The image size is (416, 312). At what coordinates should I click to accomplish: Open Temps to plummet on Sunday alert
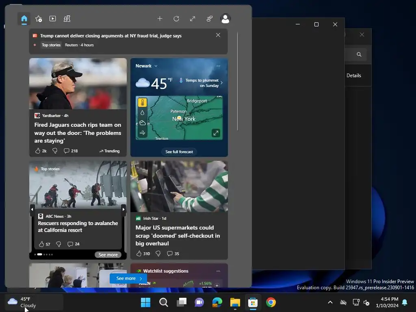coord(201,83)
